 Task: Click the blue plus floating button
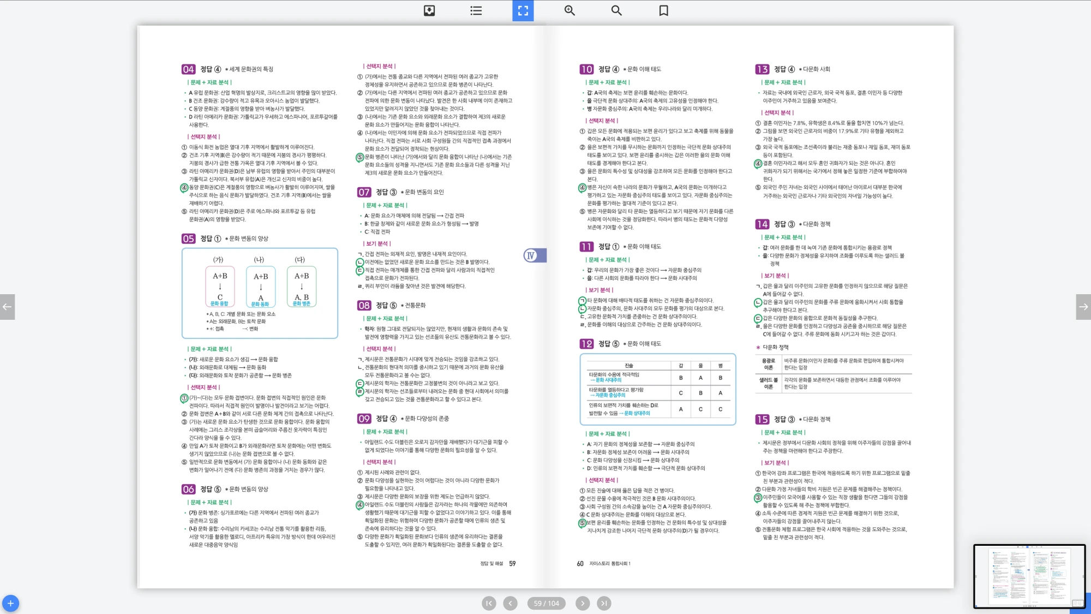pyautogui.click(x=10, y=603)
